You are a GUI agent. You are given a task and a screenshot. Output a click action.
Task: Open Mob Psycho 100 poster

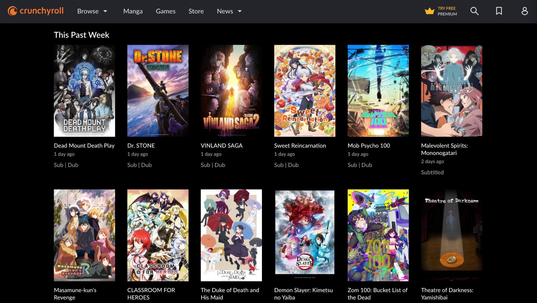point(378,91)
